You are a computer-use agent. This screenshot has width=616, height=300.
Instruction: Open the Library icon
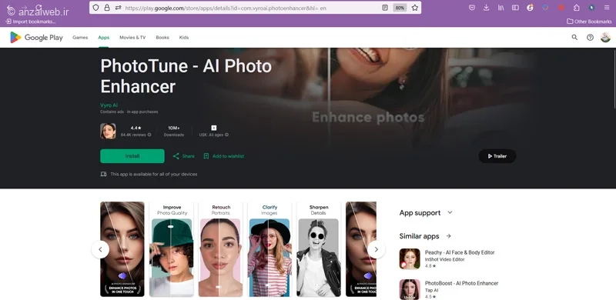[500, 8]
